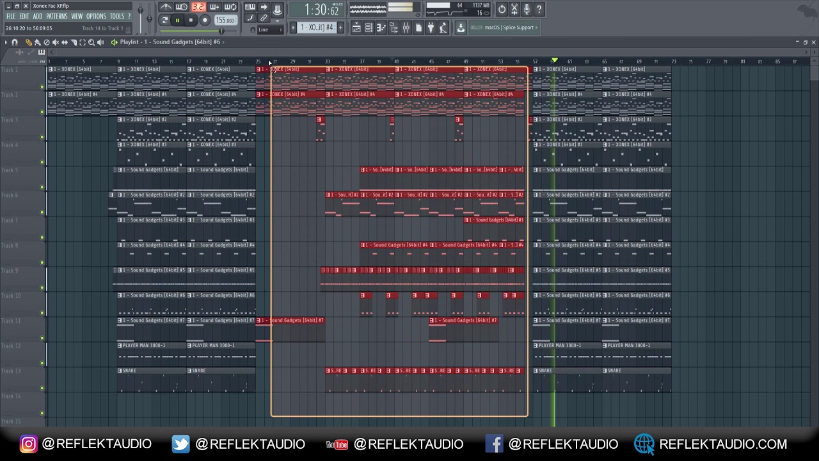Click the undo history icon

[x=502, y=9]
